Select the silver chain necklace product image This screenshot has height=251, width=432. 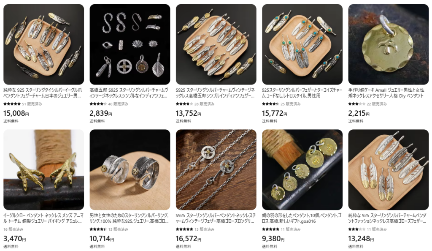[x=216, y=169]
